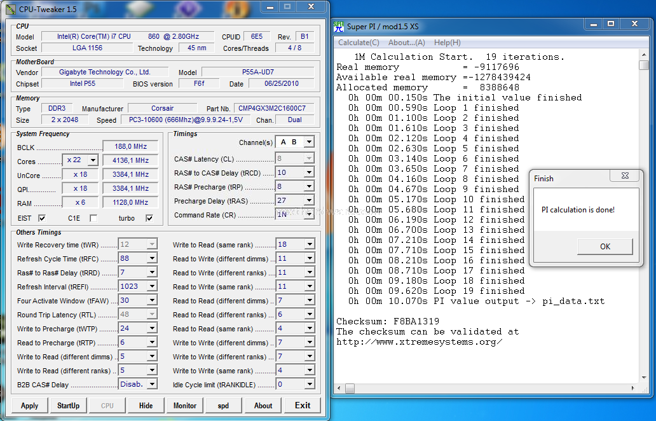Image resolution: width=656 pixels, height=421 pixels.
Task: Open Read to Write (different dimms) dropdown
Action: (x=309, y=258)
